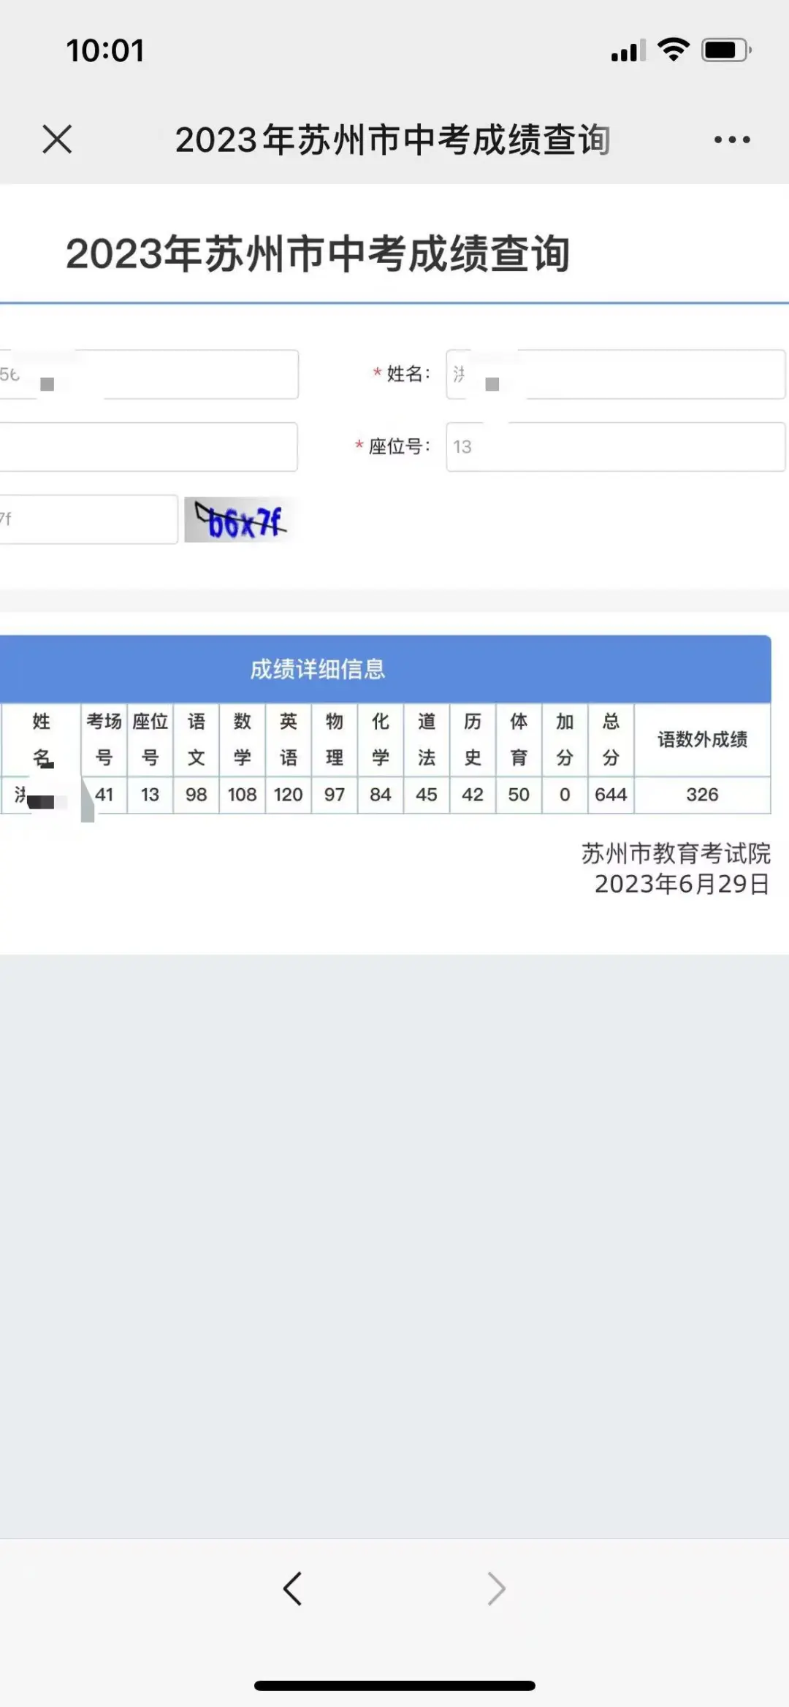
Task: Focus the 姓名 name input field
Action: tap(616, 374)
